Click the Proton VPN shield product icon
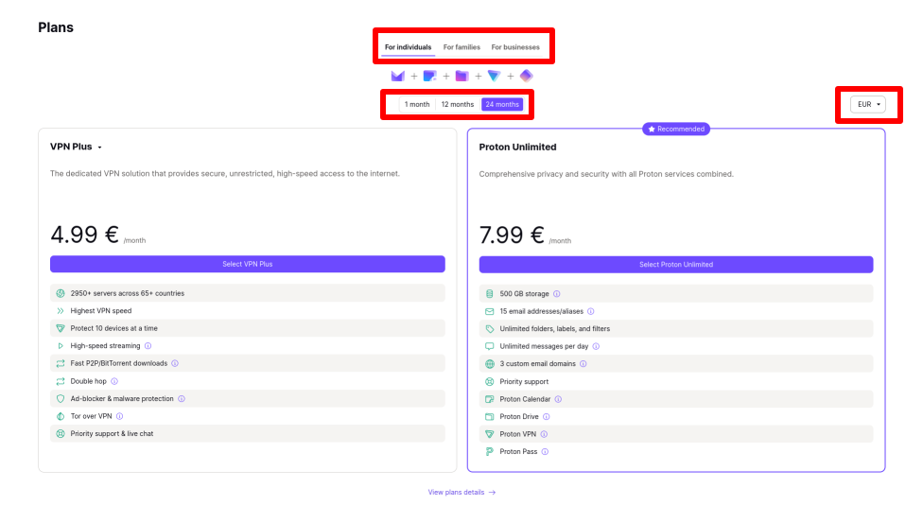923x505 pixels. point(494,76)
